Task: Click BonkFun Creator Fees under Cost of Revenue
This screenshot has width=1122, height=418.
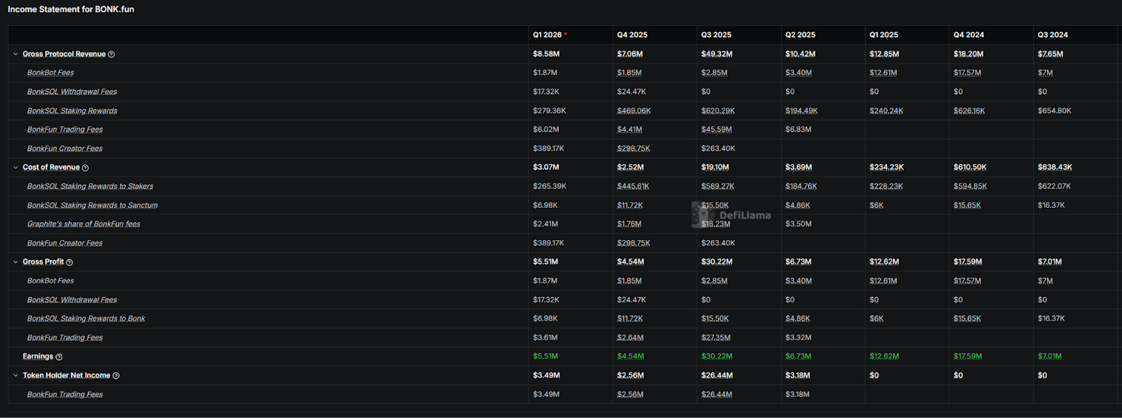Action: click(65, 243)
